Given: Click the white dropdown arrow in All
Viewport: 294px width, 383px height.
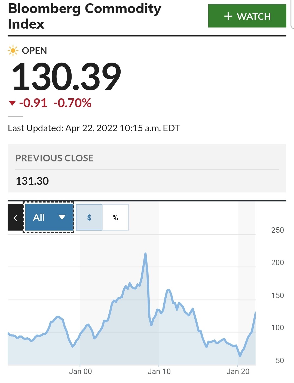Looking at the screenshot, I should [62, 217].
